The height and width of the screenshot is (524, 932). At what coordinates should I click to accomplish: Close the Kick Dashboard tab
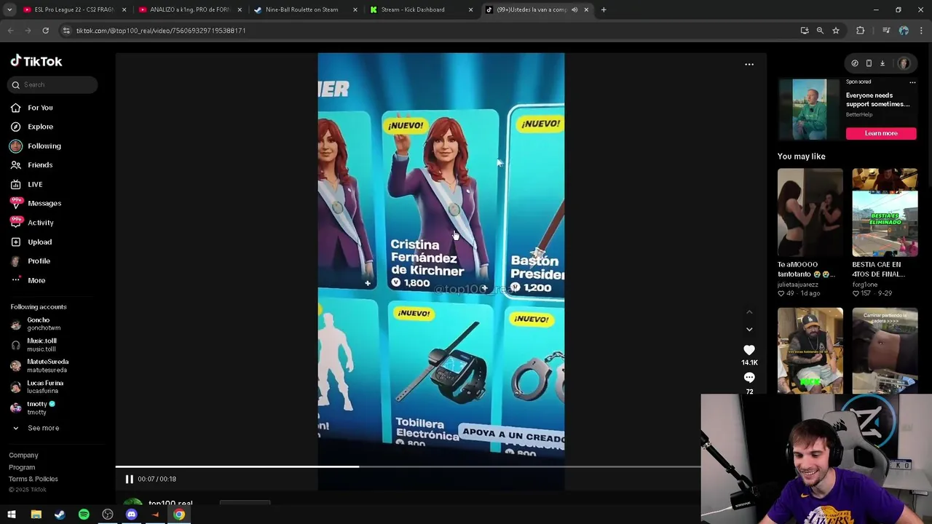tap(470, 9)
